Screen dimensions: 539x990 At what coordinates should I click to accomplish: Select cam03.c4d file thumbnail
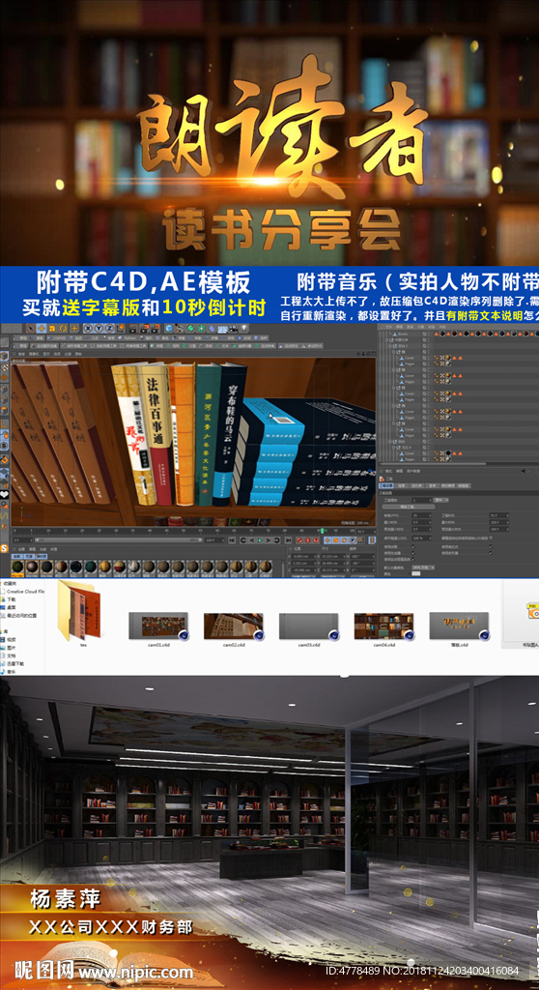coord(309,626)
